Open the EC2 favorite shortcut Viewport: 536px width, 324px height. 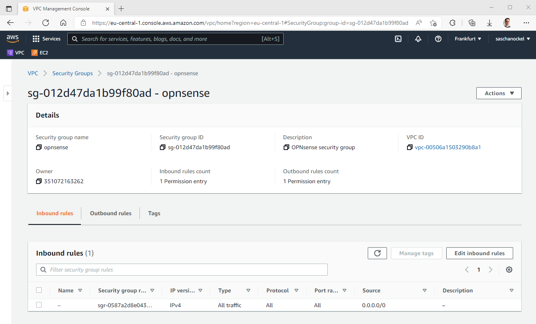40,52
